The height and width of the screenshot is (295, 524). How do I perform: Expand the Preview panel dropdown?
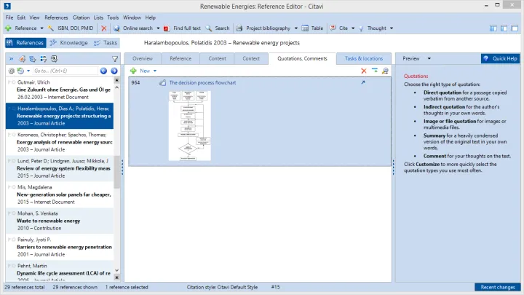coord(429,58)
